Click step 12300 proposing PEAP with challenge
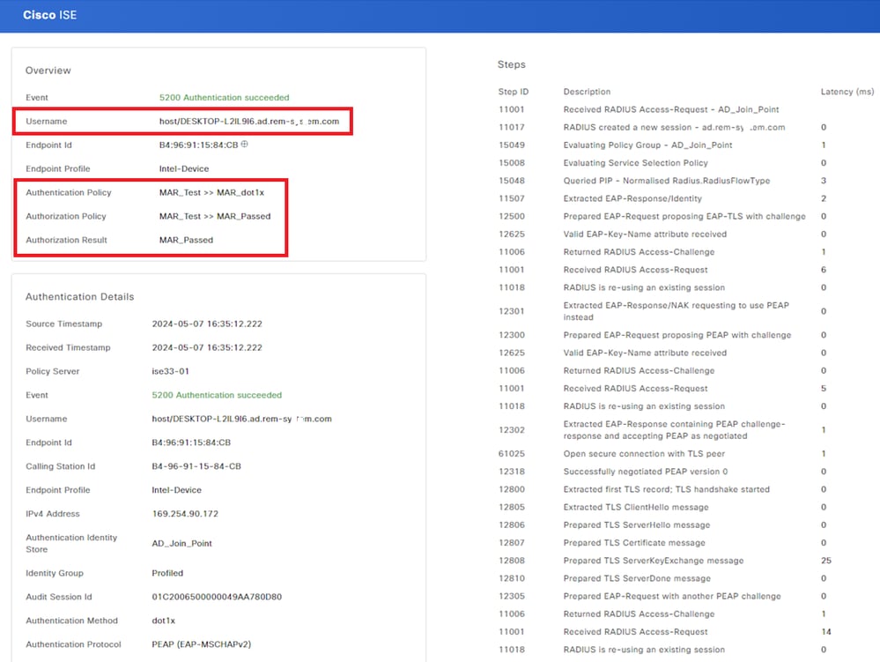Image resolution: width=880 pixels, height=662 pixels. tap(677, 335)
